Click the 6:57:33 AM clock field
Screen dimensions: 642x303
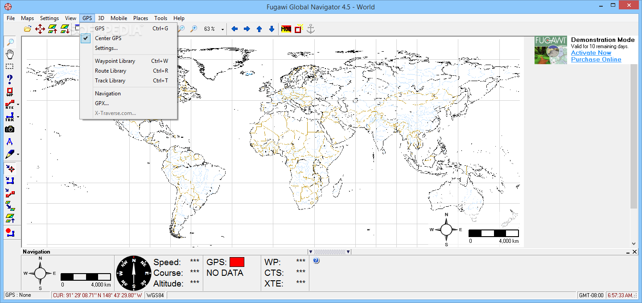click(620, 295)
